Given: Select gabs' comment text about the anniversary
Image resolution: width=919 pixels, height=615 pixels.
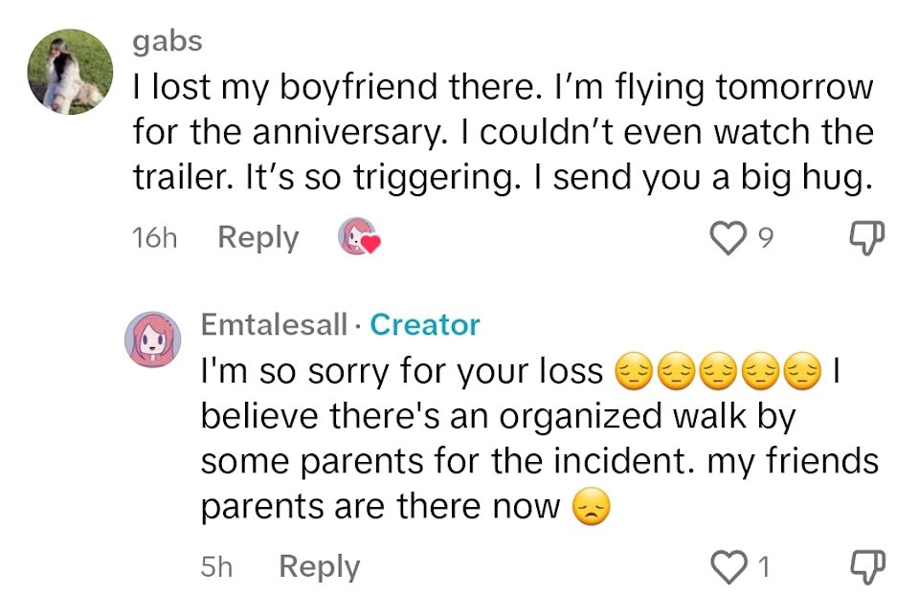Looking at the screenshot, I should click(x=504, y=132).
